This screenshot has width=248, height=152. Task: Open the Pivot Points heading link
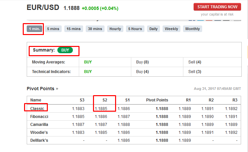[x=41, y=89]
